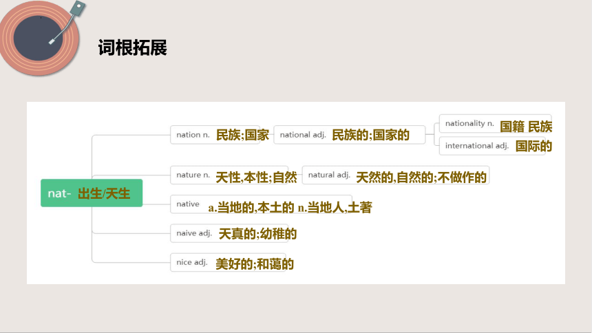Viewport: 592px width, 333px height.
Task: Select the nation n. node
Action: tap(215, 135)
